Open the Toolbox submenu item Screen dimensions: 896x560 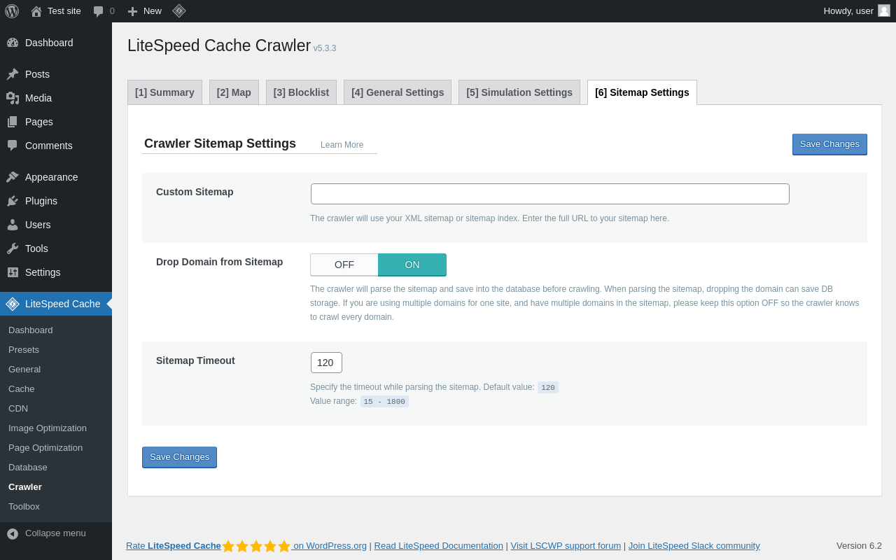coord(56,507)
